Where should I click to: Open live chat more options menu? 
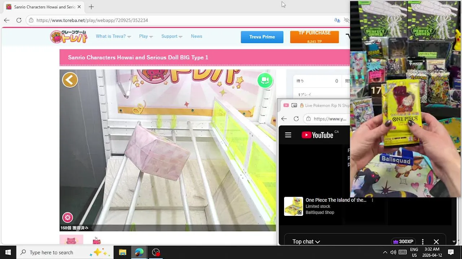point(423,242)
